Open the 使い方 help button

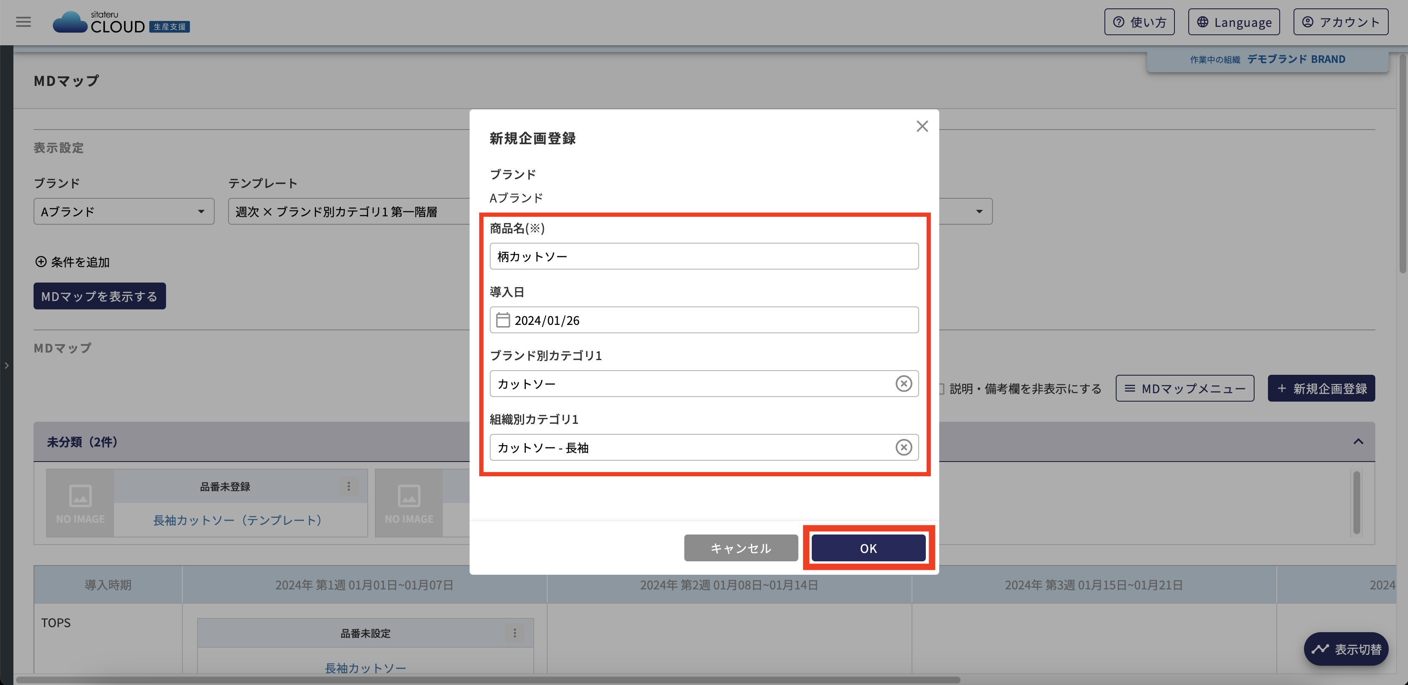click(1139, 22)
